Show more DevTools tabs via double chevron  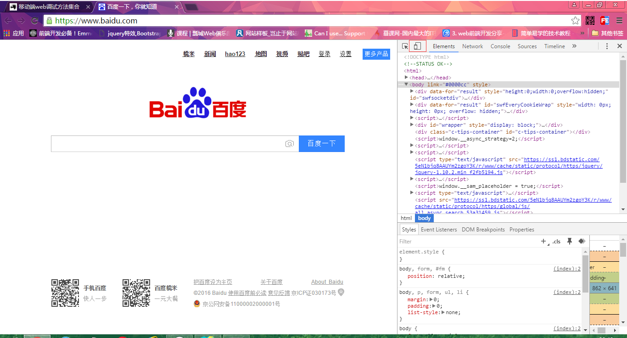574,46
